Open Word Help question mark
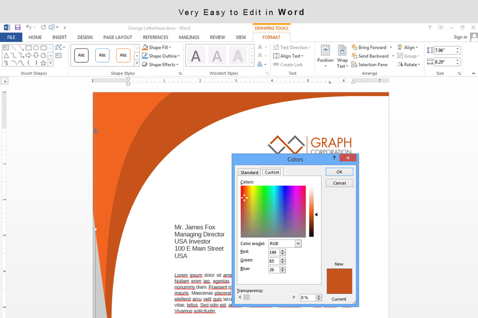 (x=430, y=28)
